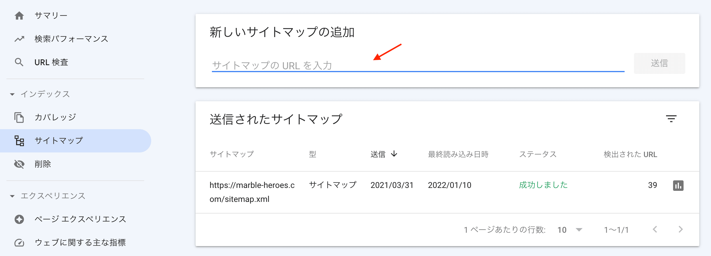The image size is (711, 256).
Task: Click the カバレッジ pages icon
Action: (19, 117)
